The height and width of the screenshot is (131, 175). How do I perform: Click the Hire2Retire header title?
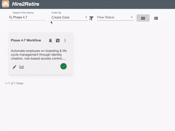26,4
